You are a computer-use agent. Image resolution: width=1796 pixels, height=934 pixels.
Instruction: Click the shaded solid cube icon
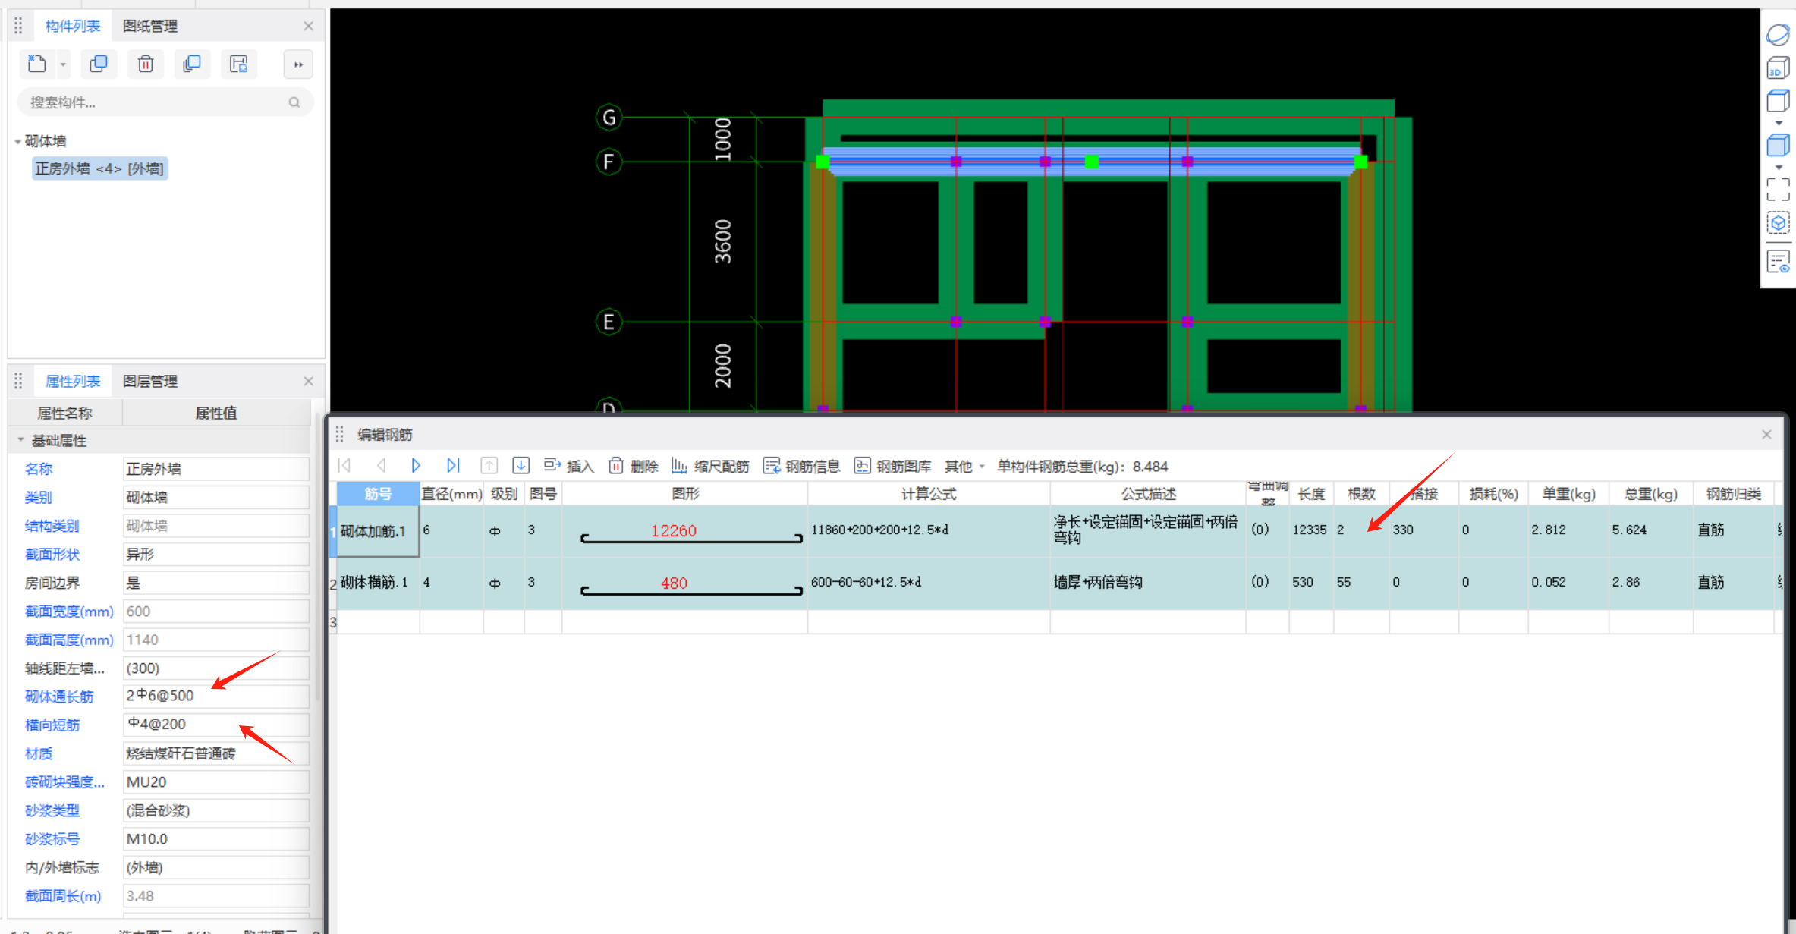point(1778,144)
